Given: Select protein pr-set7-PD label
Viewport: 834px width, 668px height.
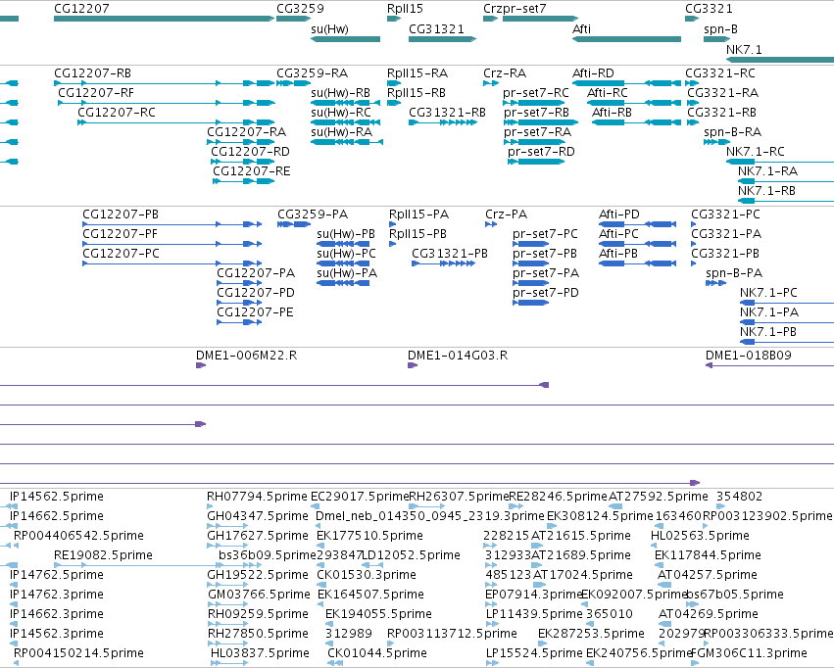Looking at the screenshot, I should 546,293.
